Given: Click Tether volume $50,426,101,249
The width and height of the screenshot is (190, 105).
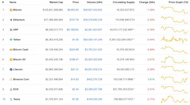Looking at the screenshot, I should (93, 40).
